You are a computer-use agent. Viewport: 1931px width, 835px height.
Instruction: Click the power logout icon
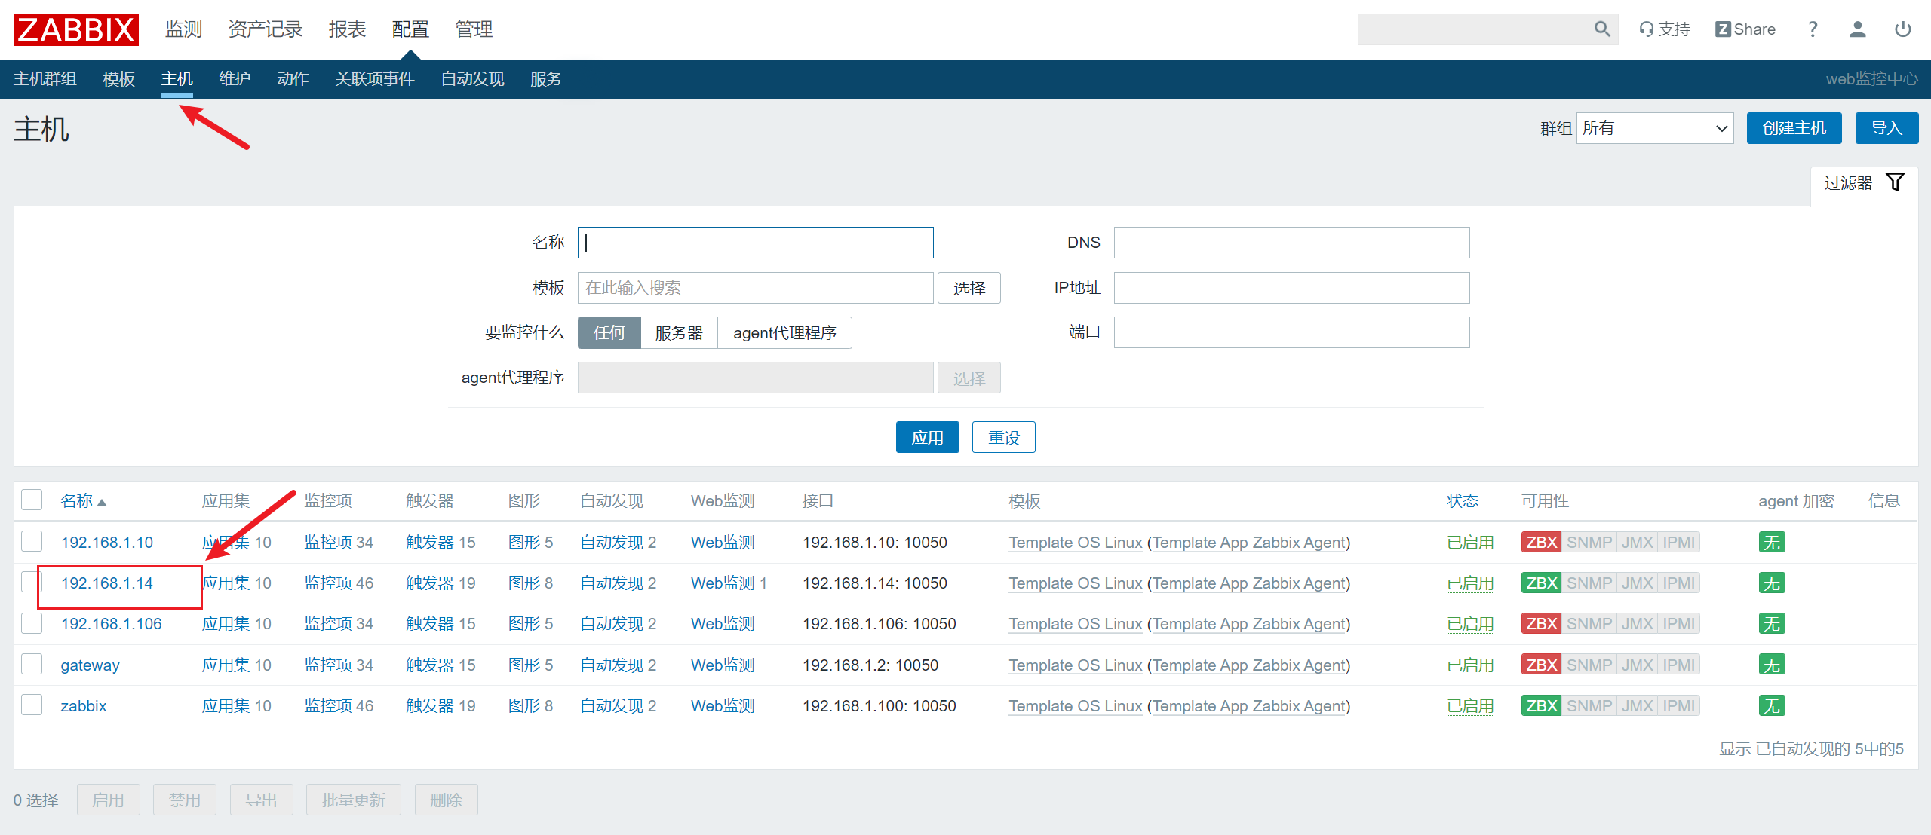tap(1903, 29)
